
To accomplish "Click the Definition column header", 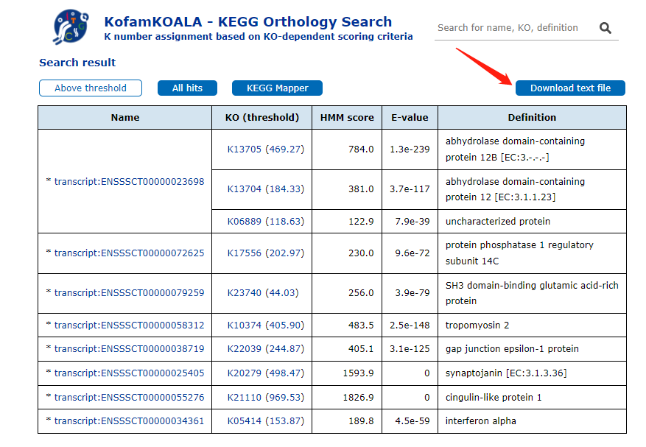I will 532,118.
